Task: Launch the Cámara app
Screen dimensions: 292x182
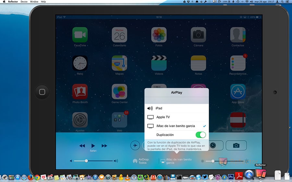Action: (198, 35)
